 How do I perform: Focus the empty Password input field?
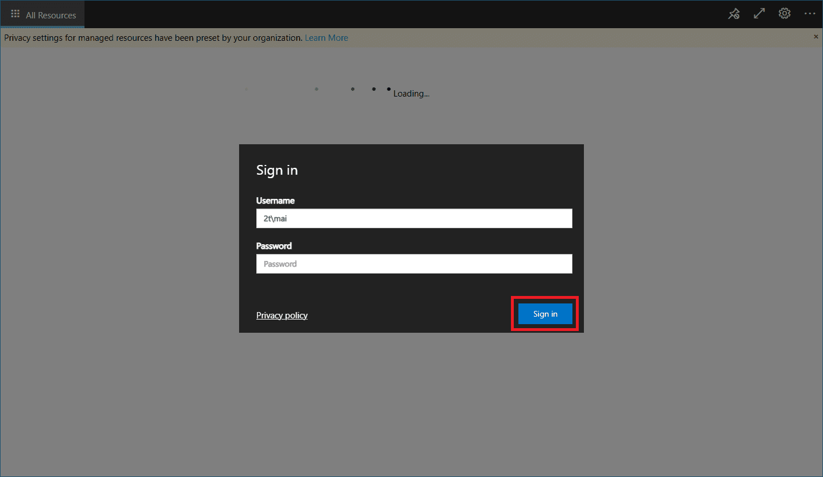tap(414, 264)
